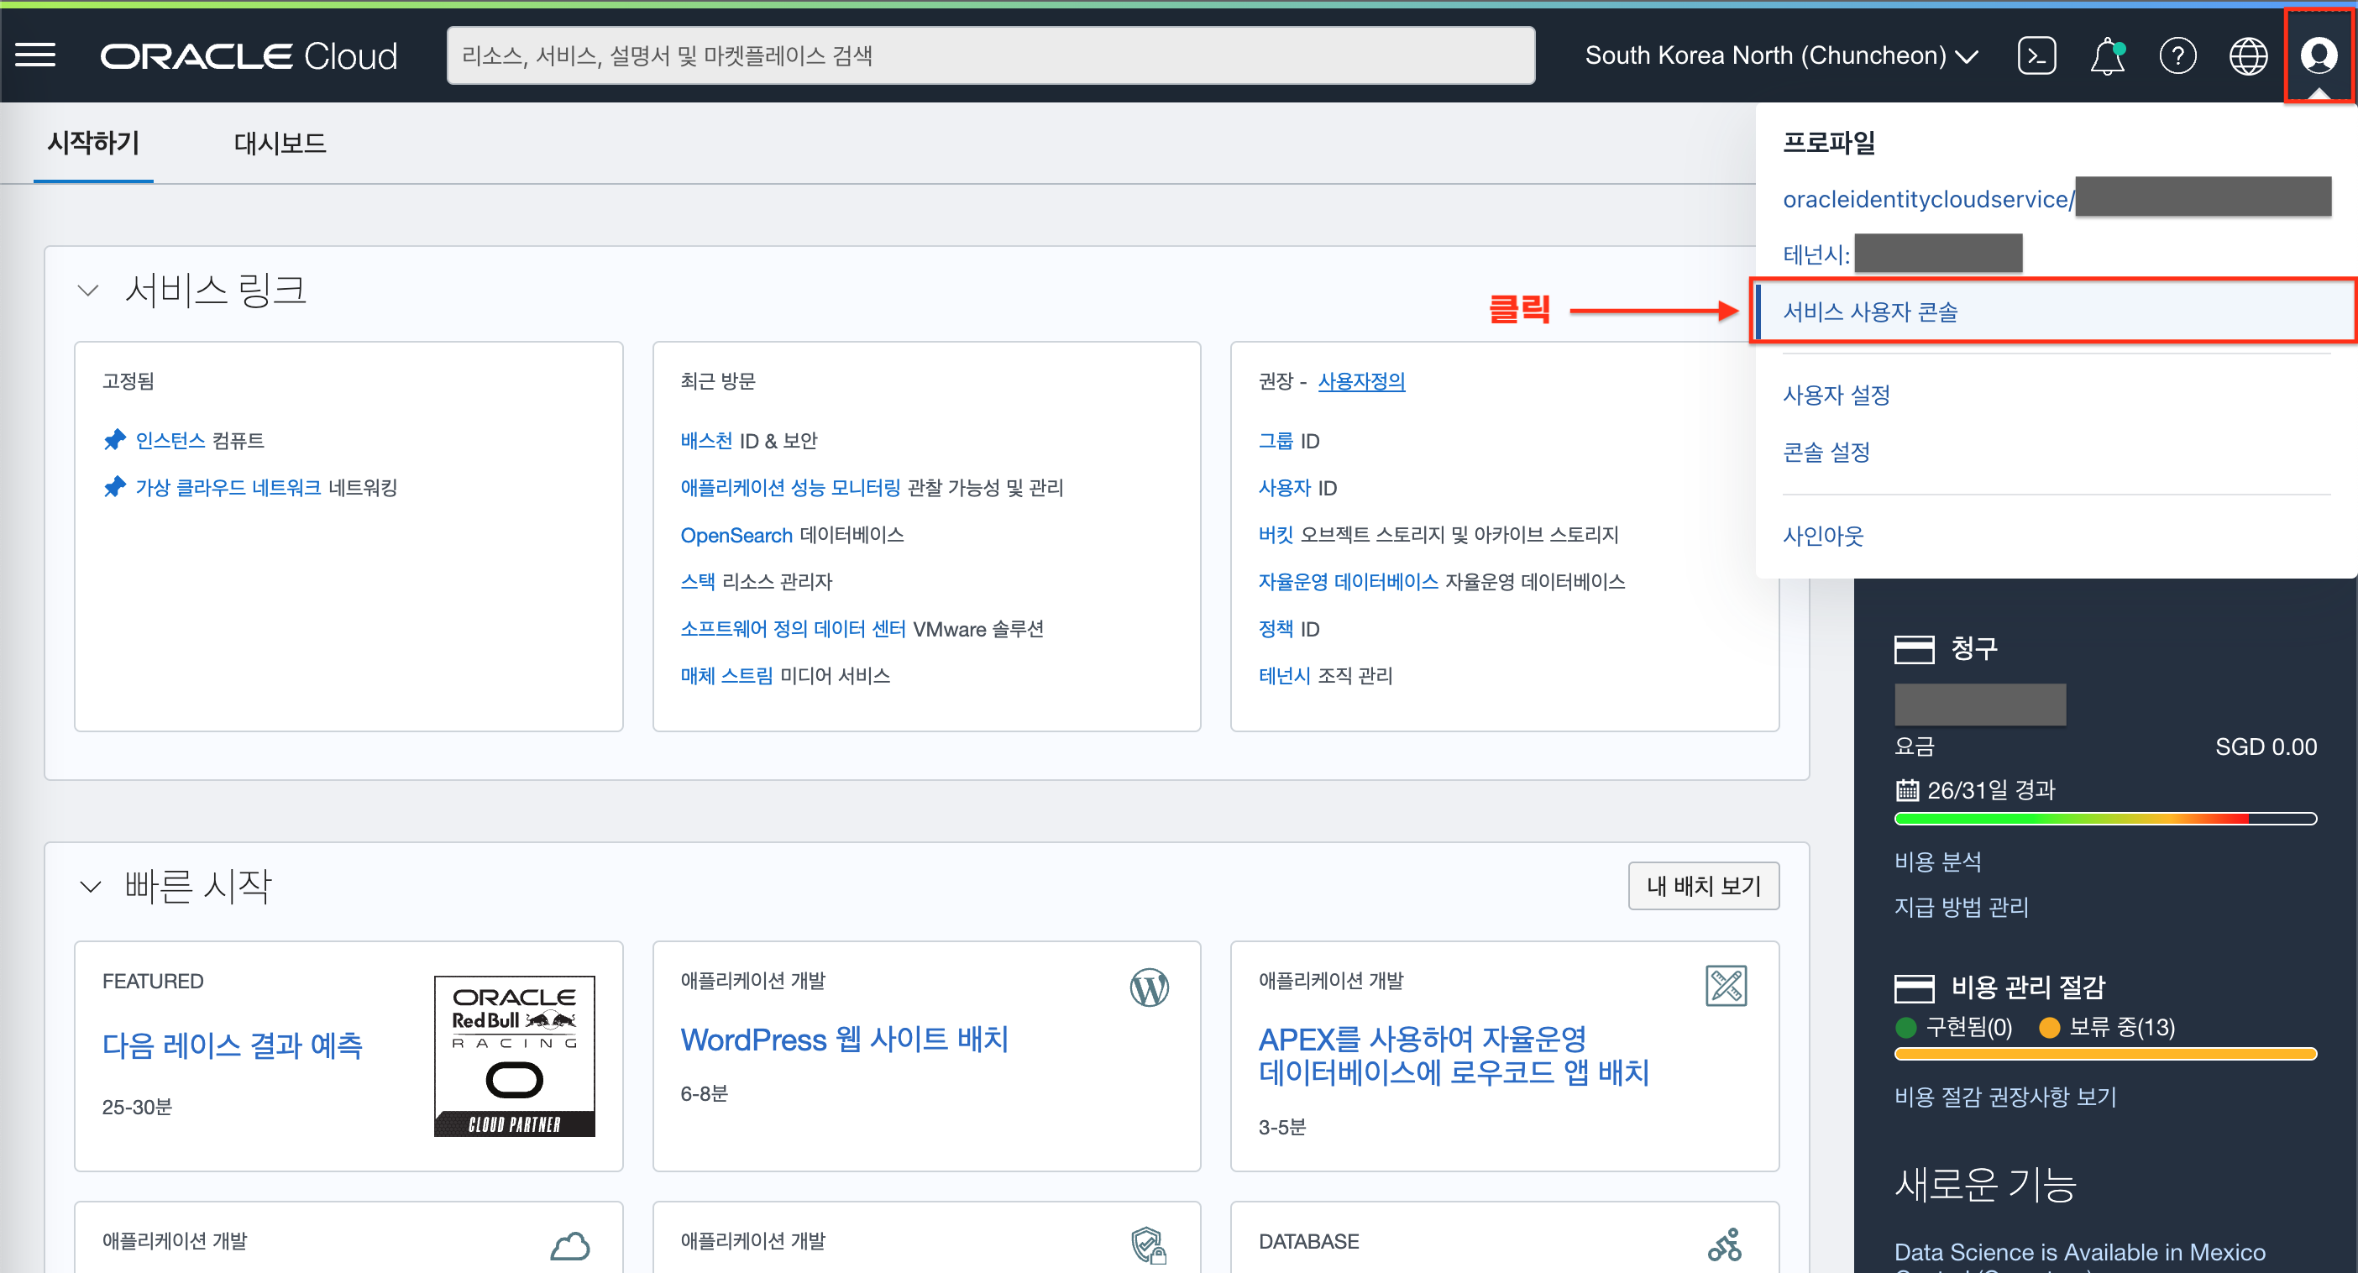The width and height of the screenshot is (2358, 1273).
Task: Open the 지급 방법 관리 link
Action: 1962,907
